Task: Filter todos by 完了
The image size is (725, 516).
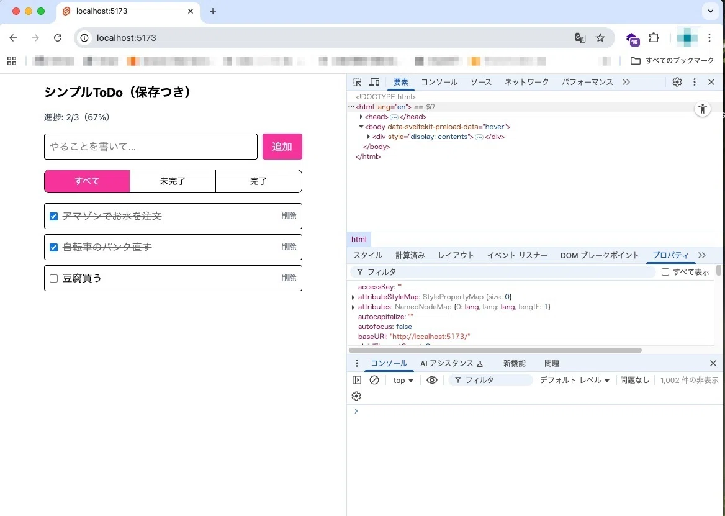Action: pyautogui.click(x=259, y=181)
